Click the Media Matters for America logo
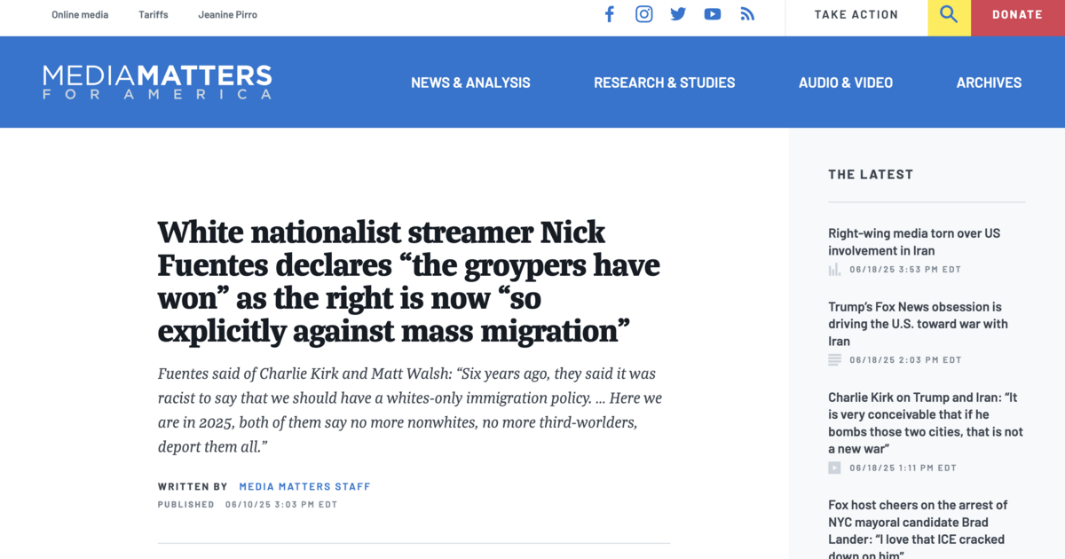 (157, 82)
